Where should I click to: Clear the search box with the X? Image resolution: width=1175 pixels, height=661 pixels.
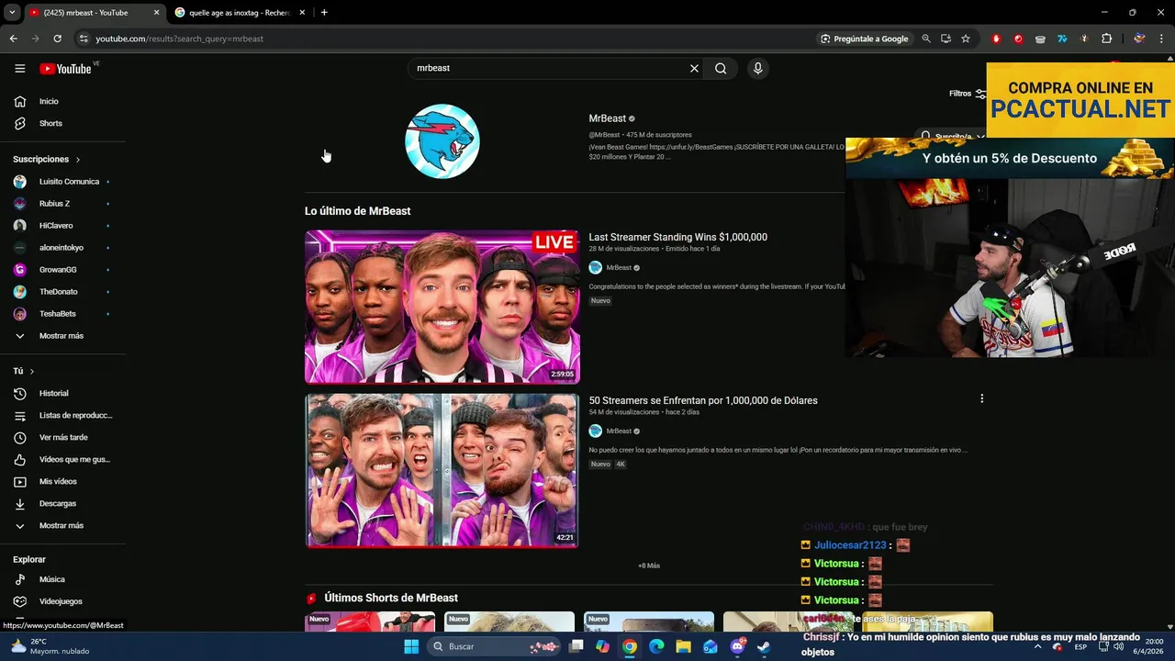pos(694,68)
